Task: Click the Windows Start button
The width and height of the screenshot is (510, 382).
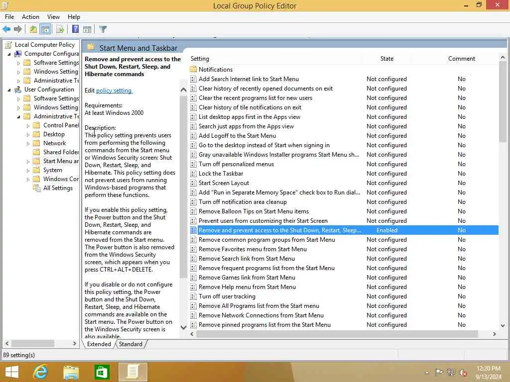Action: (12, 372)
